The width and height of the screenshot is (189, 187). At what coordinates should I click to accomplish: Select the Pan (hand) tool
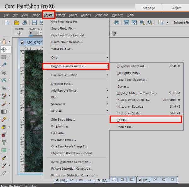pyautogui.click(x=4, y=42)
